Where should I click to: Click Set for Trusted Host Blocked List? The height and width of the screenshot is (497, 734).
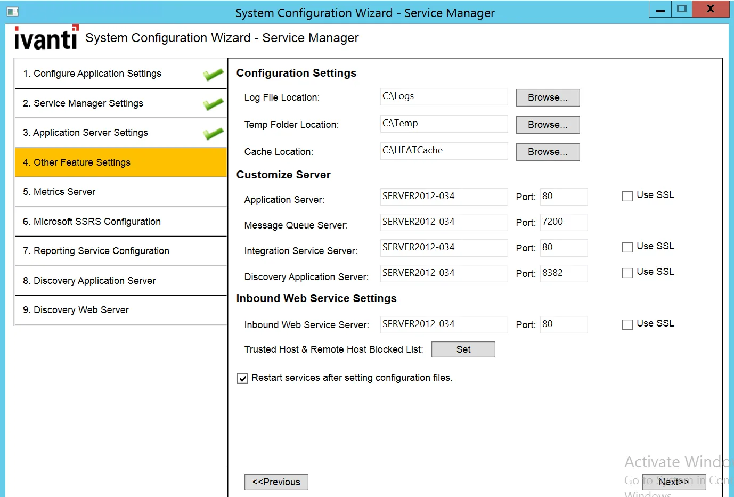(463, 349)
